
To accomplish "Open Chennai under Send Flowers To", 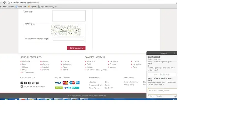I will (x=66, y=61).
